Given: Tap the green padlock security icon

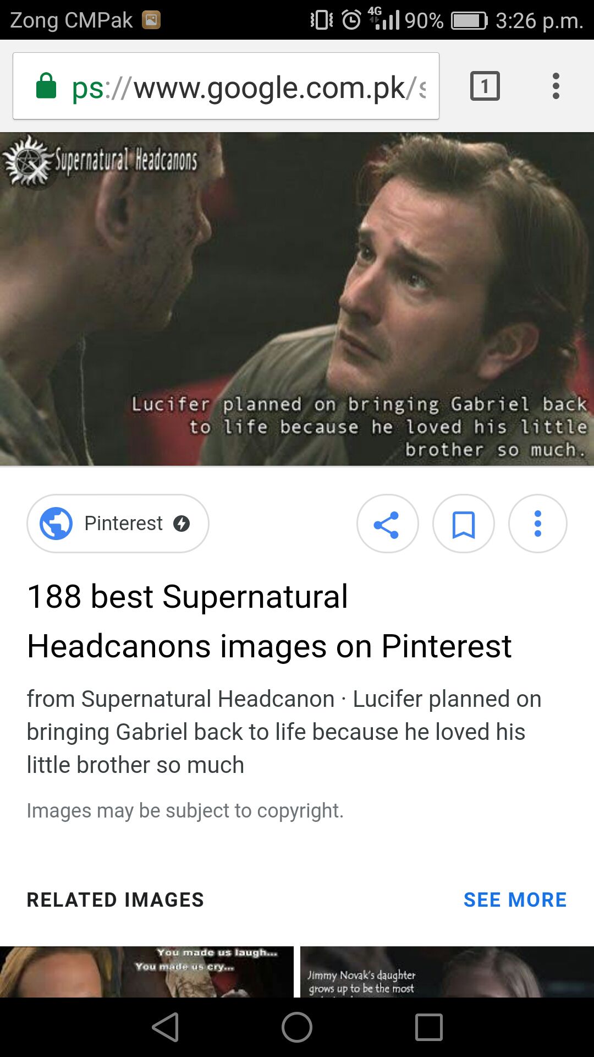Looking at the screenshot, I should pos(46,86).
